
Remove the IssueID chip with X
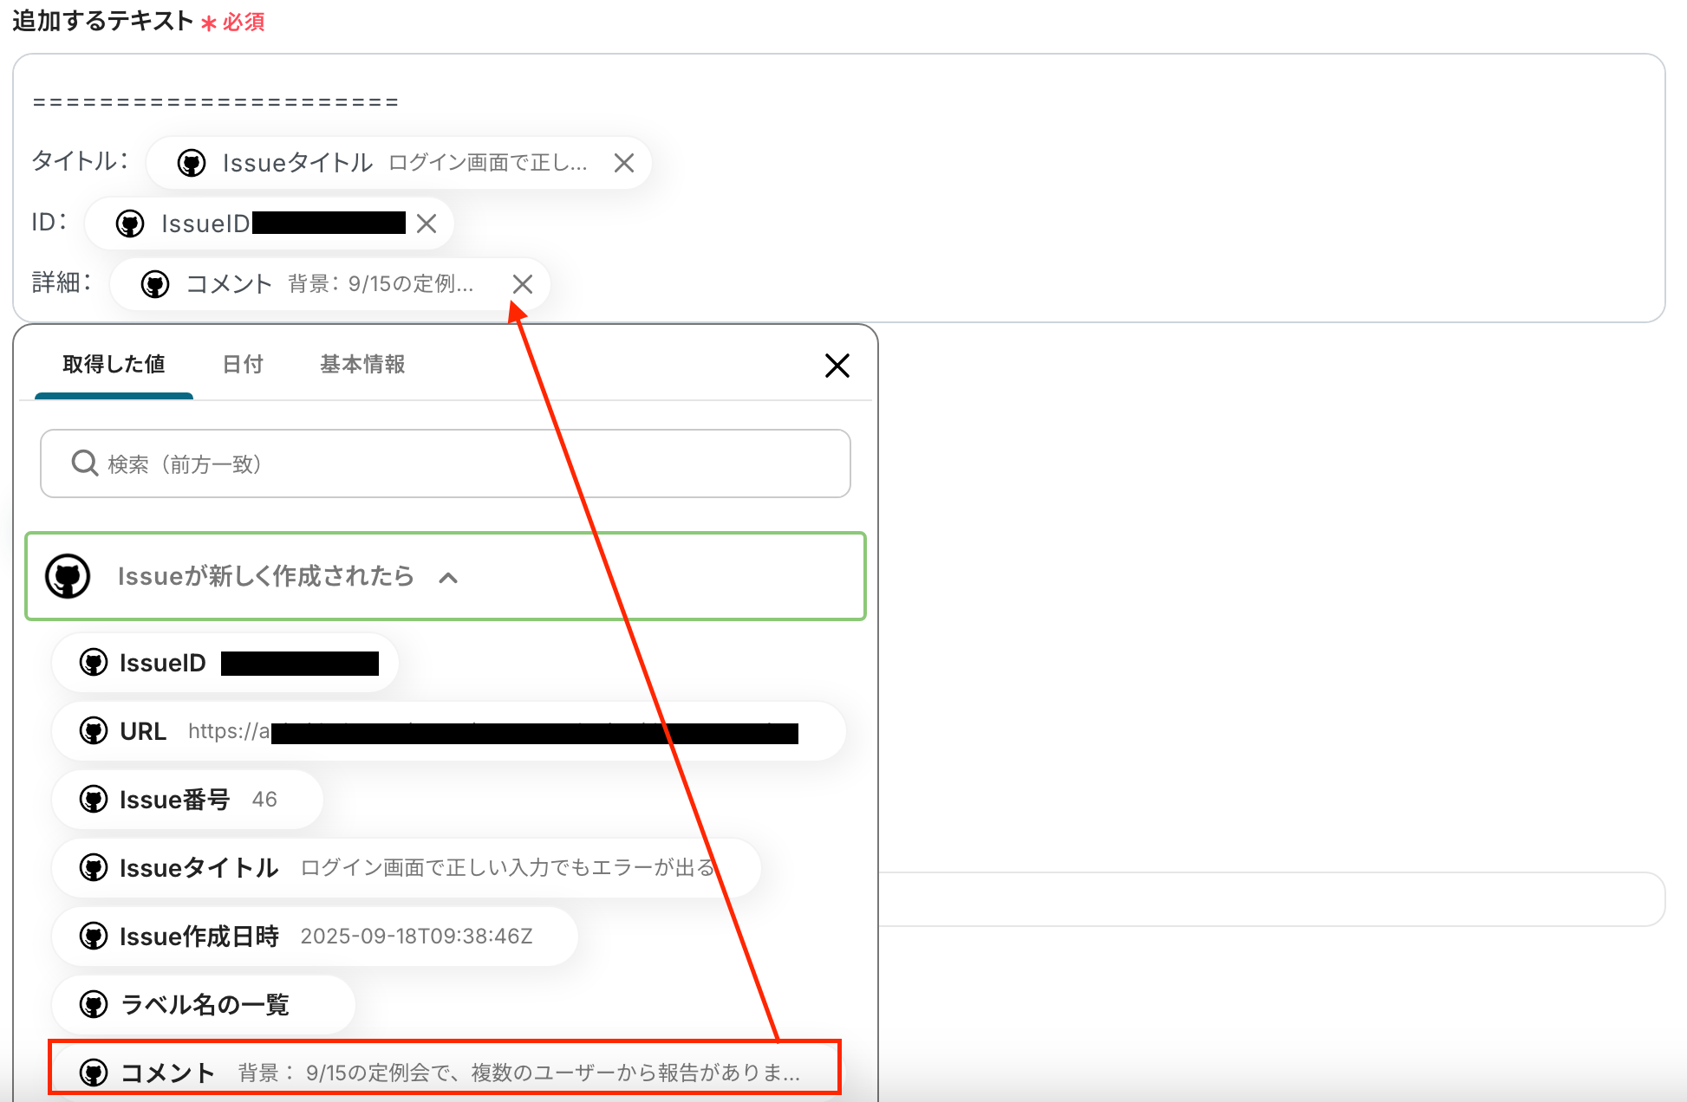[426, 224]
